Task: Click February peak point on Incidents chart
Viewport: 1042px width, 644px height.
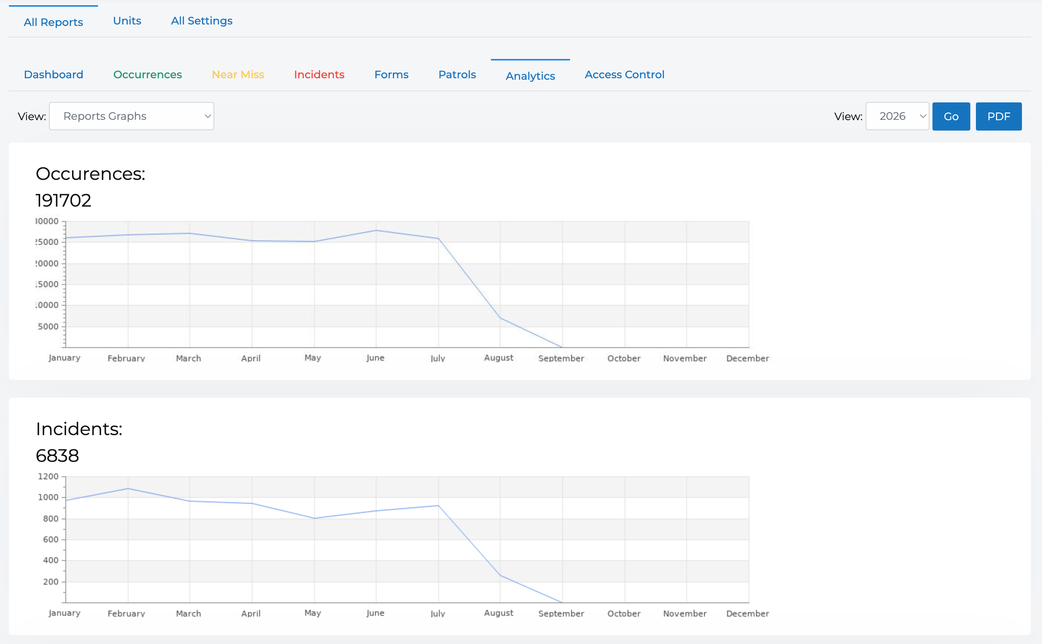Action: coord(128,489)
